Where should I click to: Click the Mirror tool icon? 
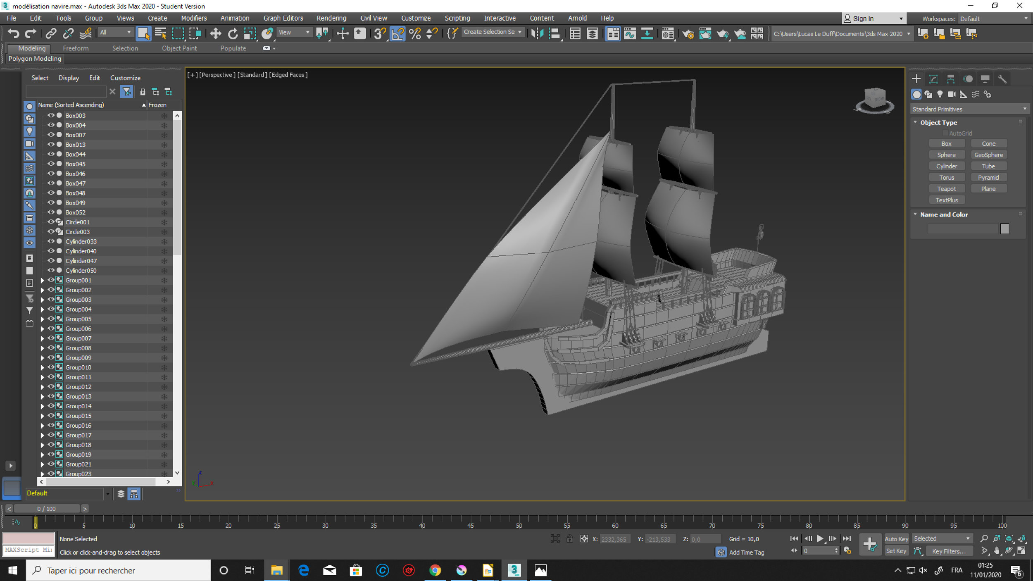537,33
